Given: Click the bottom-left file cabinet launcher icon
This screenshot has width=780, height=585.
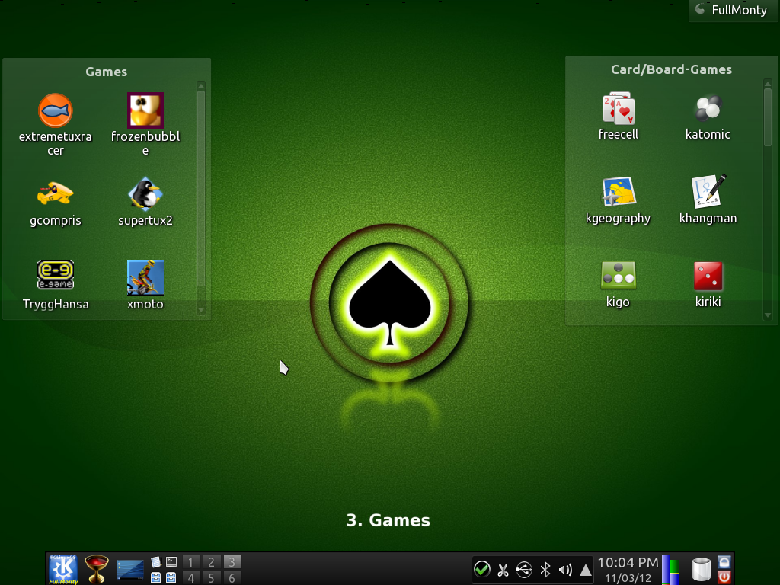Looking at the screenshot, I should pyautogui.click(x=156, y=577).
